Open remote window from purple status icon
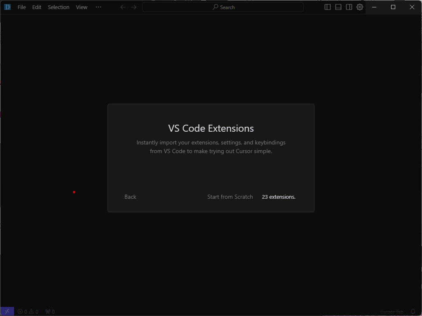The height and width of the screenshot is (316, 422). coord(7,311)
